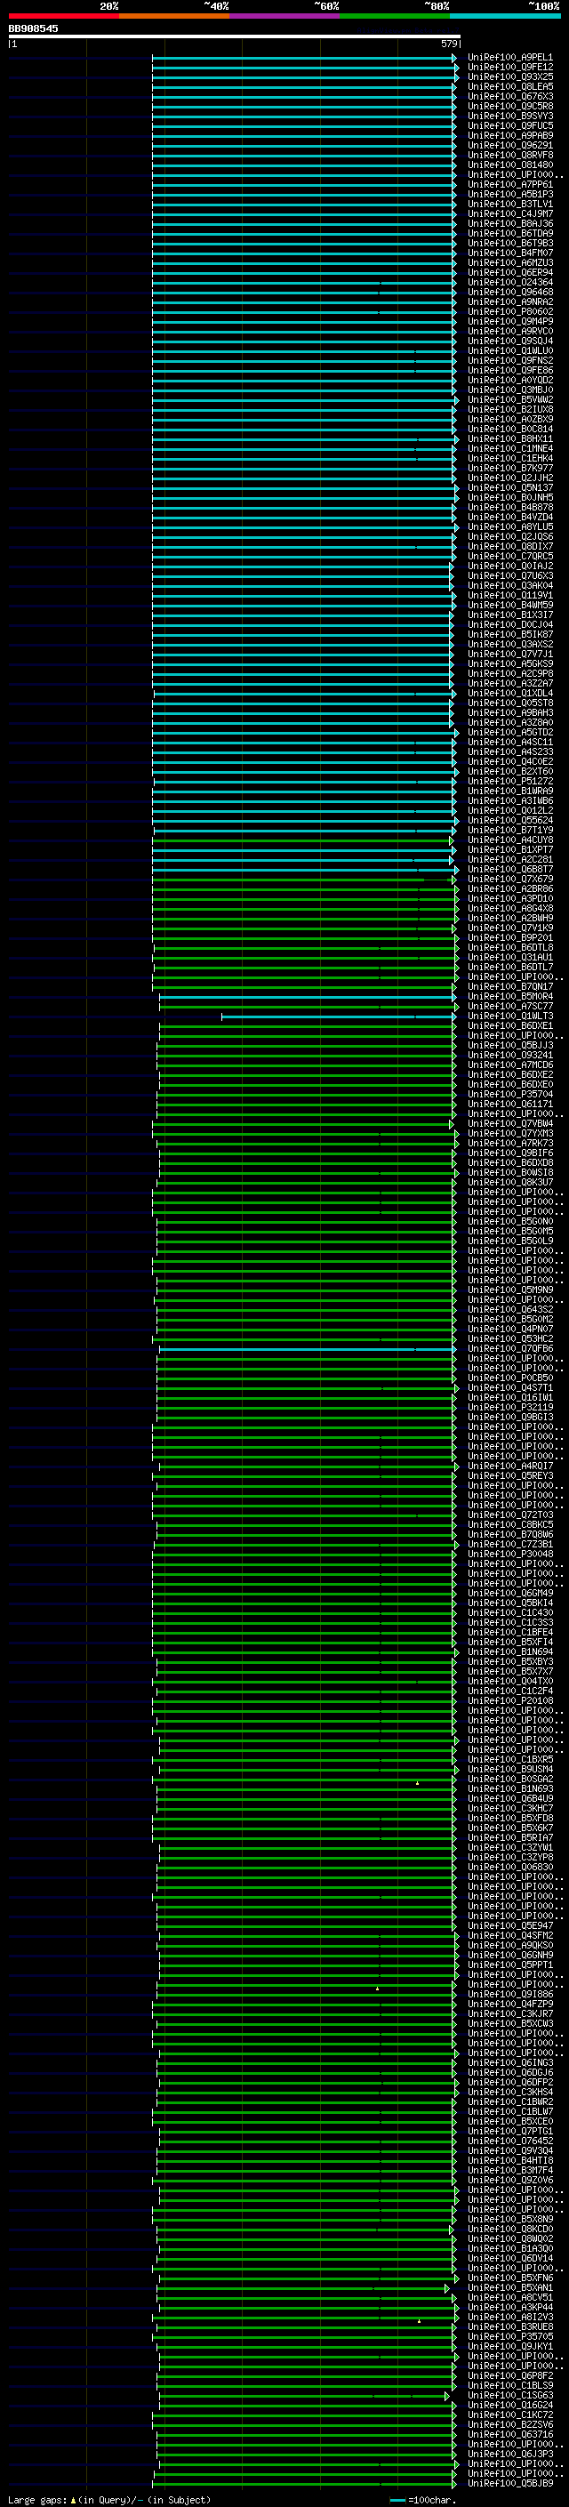This screenshot has width=569, height=2507.
Task: Select hit label UniRef100_Q63716
Action: (x=509, y=2435)
